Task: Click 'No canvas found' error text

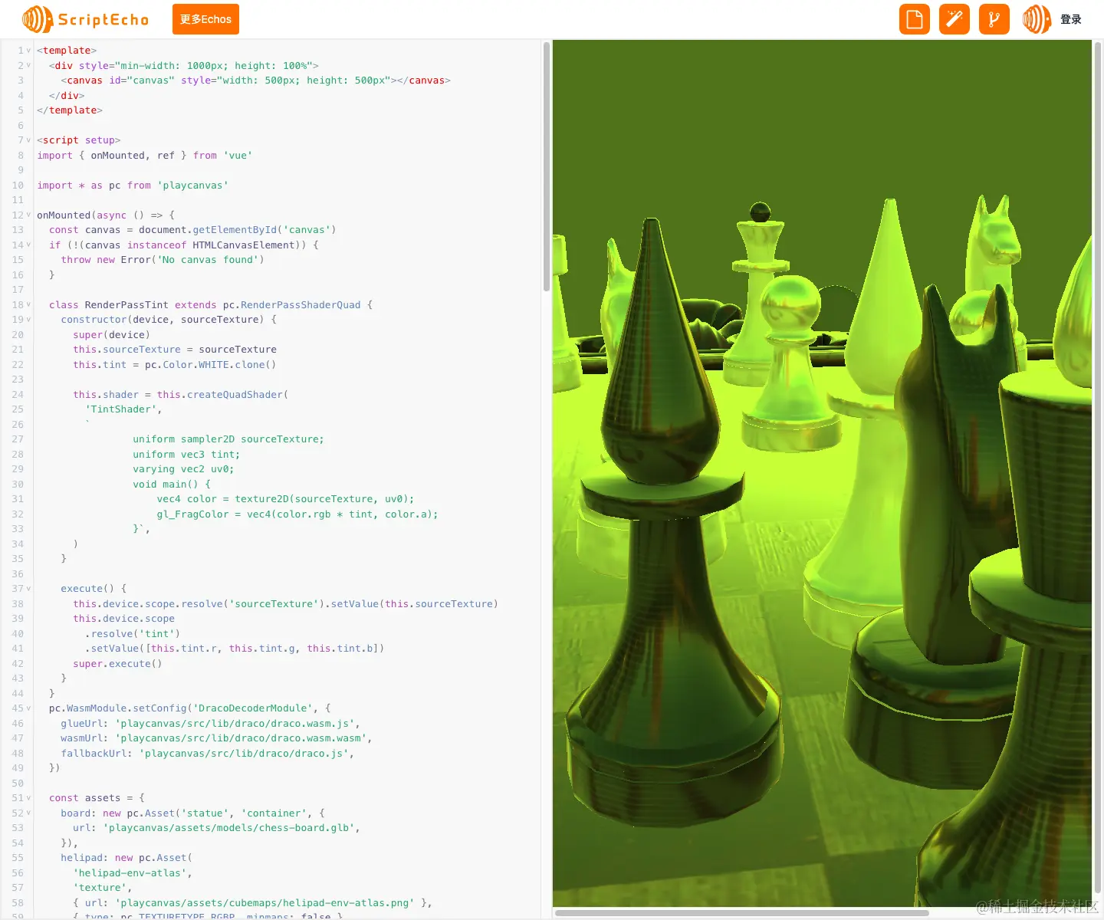Action: point(208,260)
